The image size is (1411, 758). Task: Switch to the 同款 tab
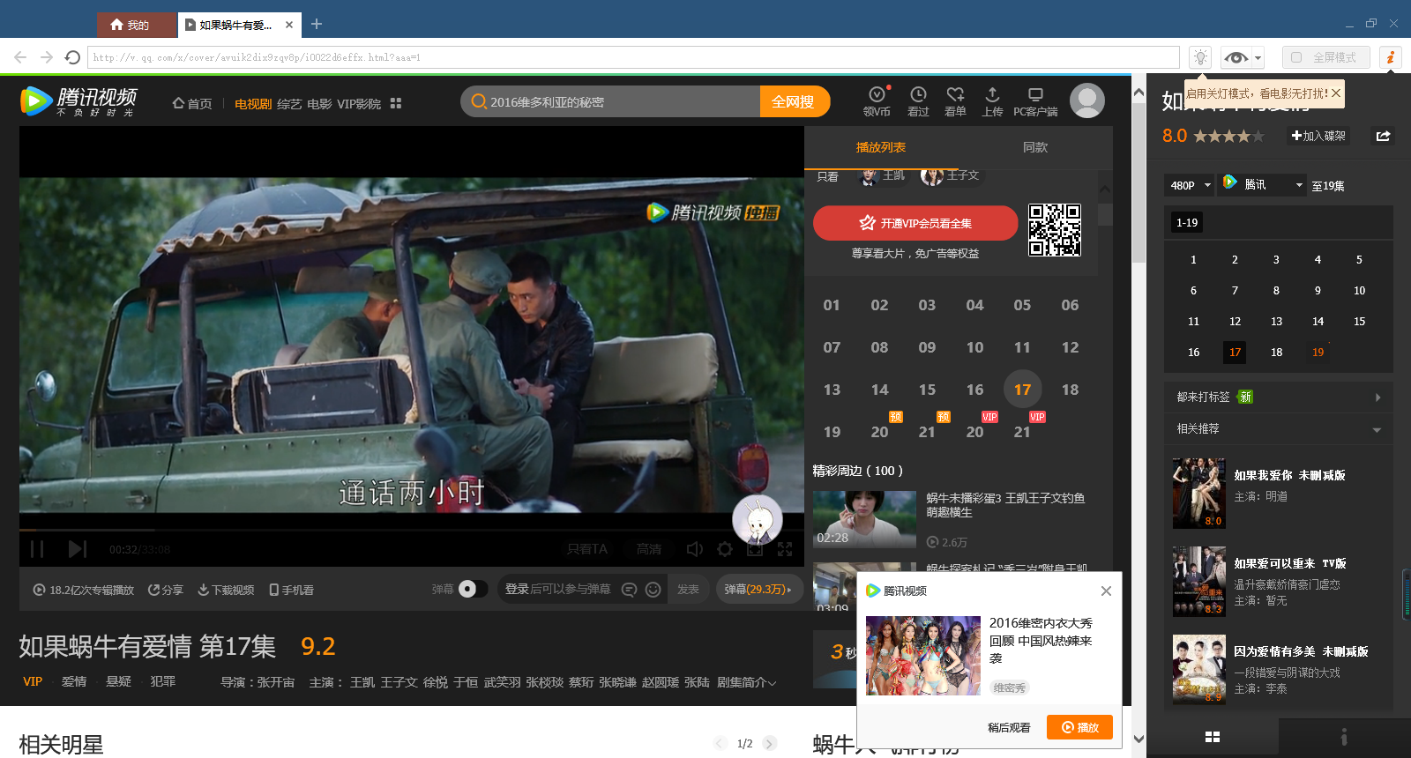click(1035, 147)
